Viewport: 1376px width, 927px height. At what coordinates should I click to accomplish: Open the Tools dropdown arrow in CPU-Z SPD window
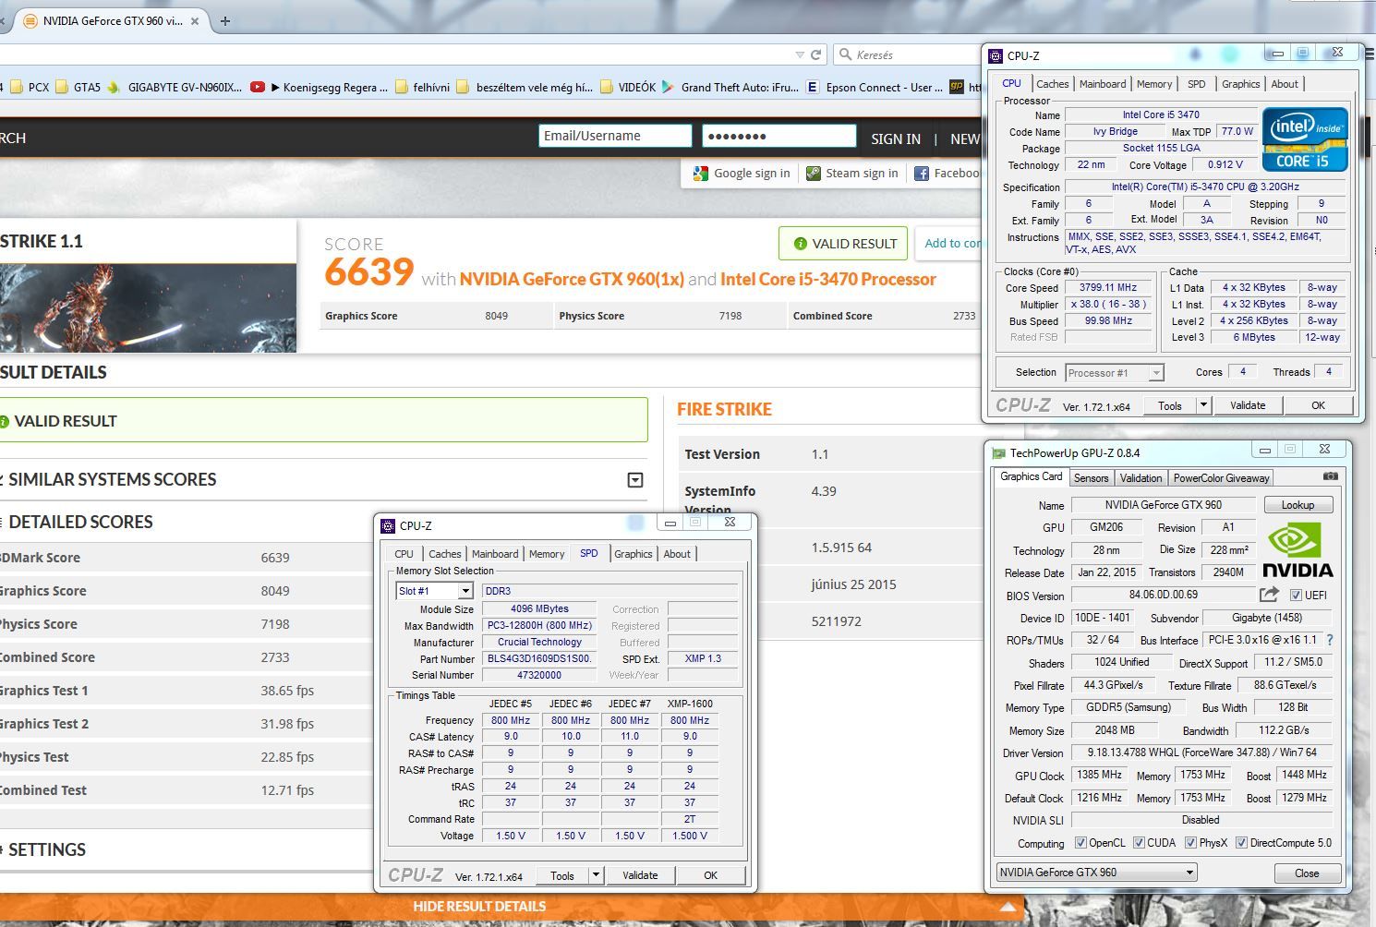click(x=596, y=875)
